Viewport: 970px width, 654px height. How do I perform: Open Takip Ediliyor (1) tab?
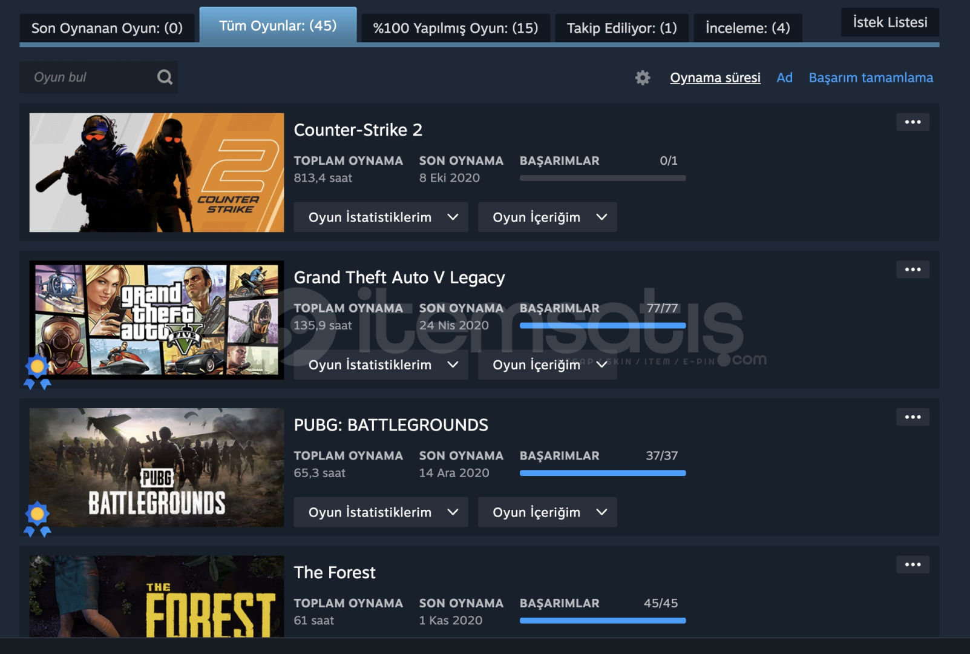pos(621,28)
